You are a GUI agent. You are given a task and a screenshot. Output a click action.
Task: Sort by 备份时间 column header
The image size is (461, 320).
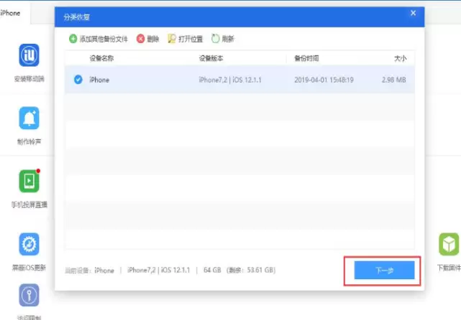click(306, 58)
